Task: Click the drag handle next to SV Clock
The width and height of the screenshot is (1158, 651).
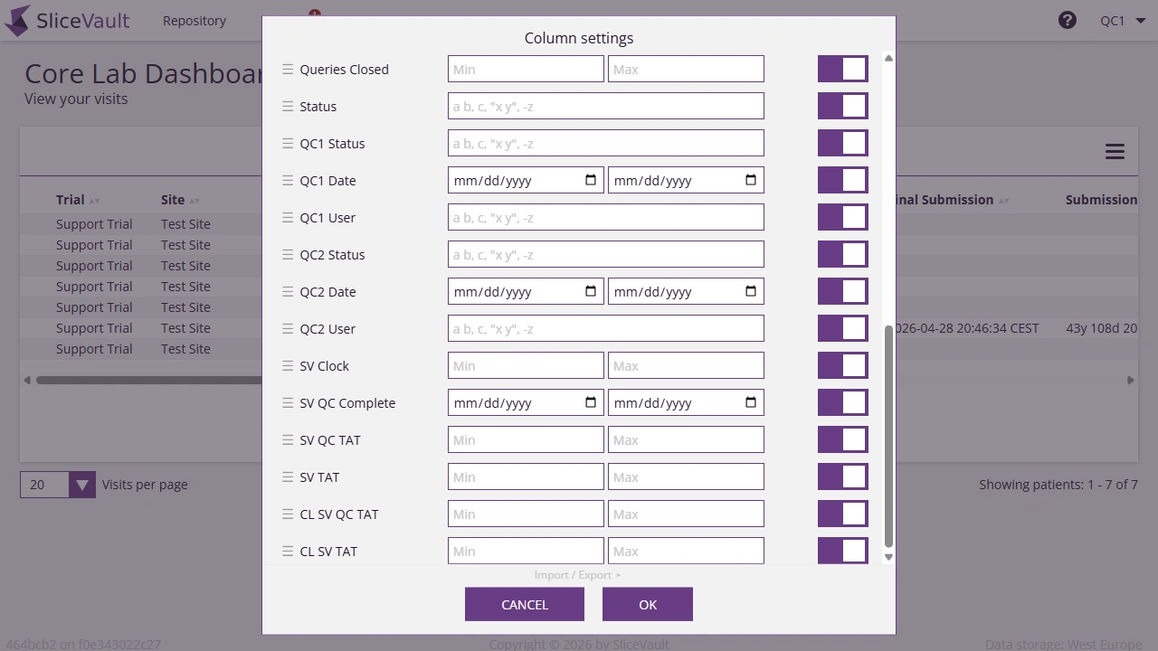Action: click(287, 365)
